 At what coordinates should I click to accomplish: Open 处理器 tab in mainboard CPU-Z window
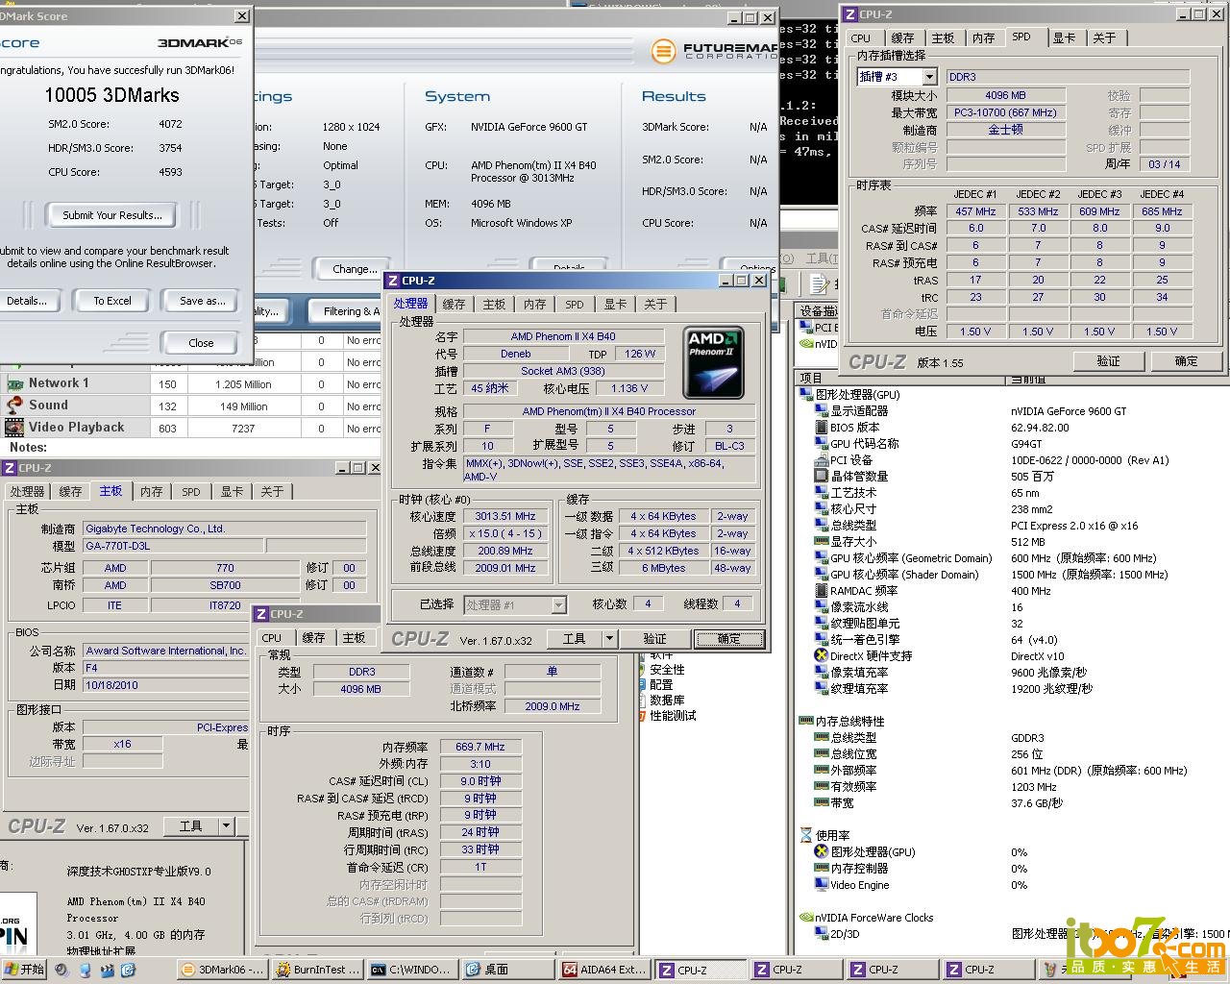pos(27,492)
